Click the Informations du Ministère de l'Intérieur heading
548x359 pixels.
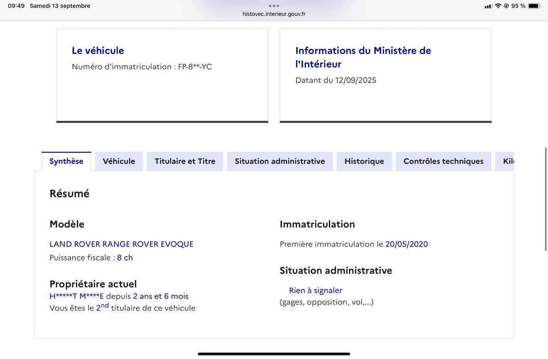pyautogui.click(x=363, y=57)
